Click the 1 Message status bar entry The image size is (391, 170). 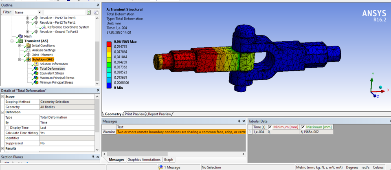pyautogui.click(x=172, y=167)
